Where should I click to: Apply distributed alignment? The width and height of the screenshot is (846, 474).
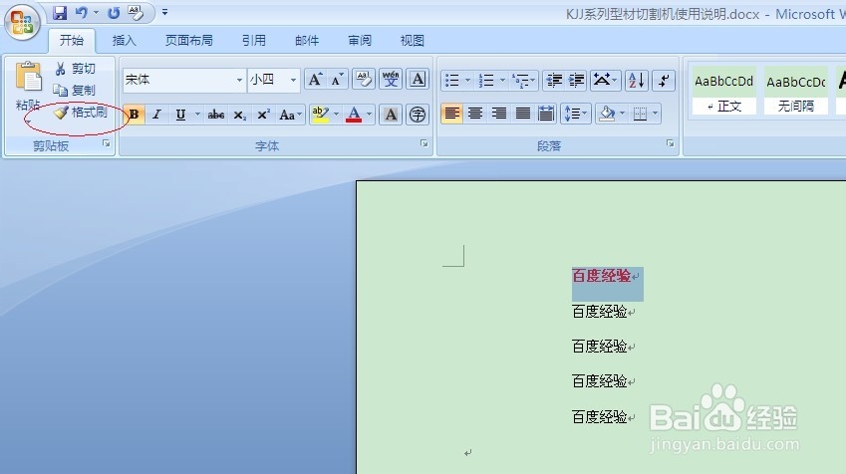546,114
